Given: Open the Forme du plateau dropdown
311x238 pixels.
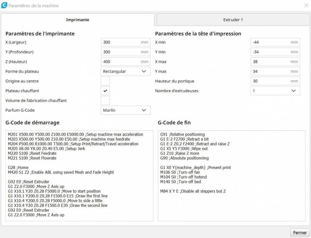Looking at the screenshot, I should 125,72.
